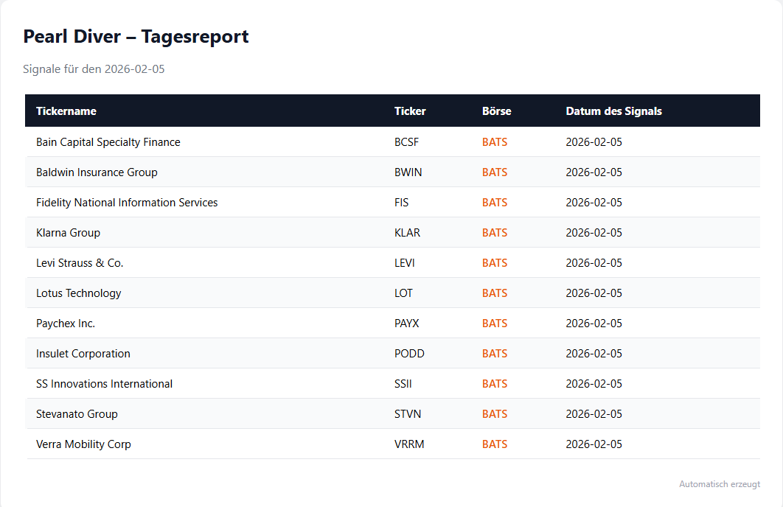Click the PODD ticker symbol
Image resolution: width=783 pixels, height=507 pixels.
point(409,354)
